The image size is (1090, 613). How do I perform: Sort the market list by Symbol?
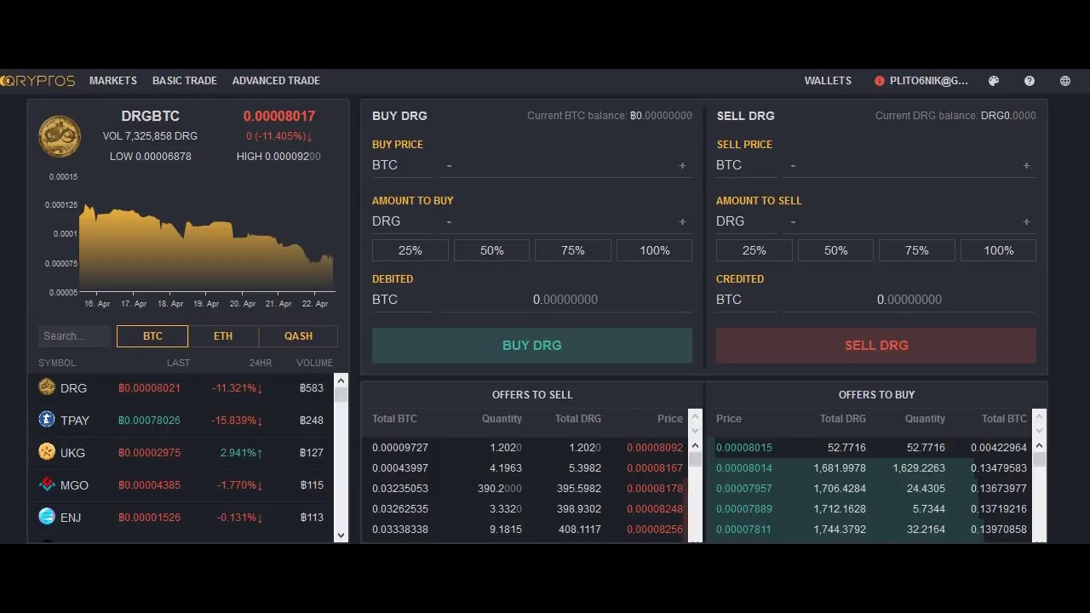[x=57, y=363]
